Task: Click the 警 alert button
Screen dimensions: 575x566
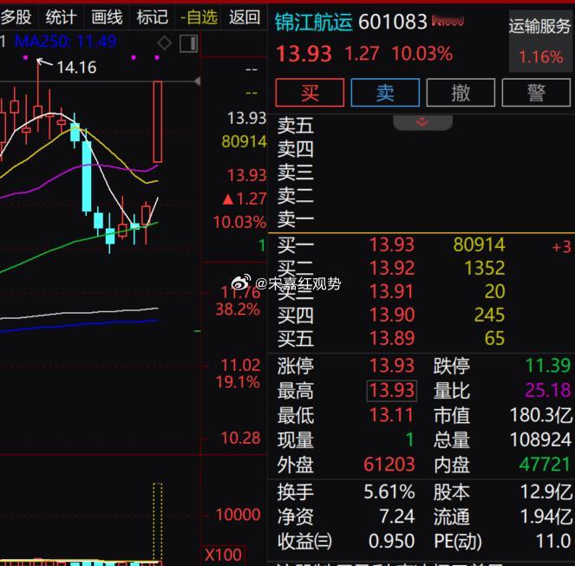Action: (536, 93)
